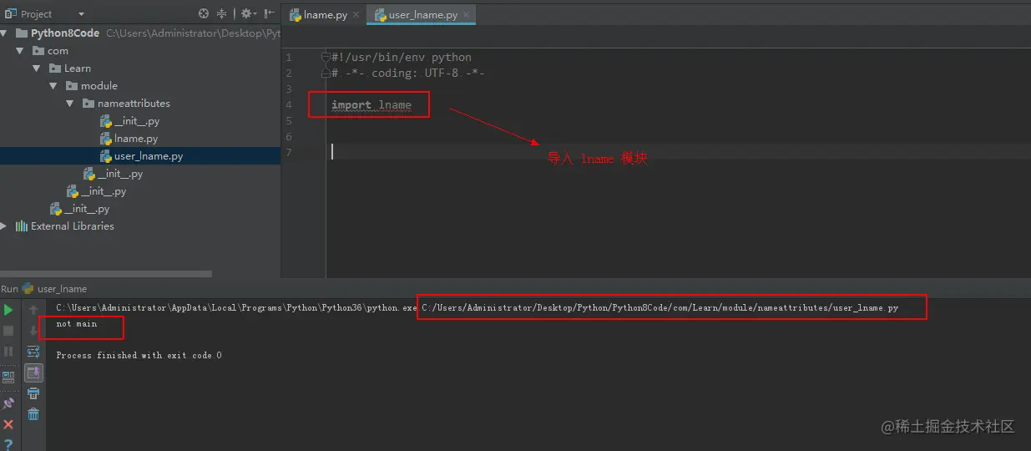The width and height of the screenshot is (1031, 451).
Task: Toggle soft-wrap in the console
Action: coord(33,352)
